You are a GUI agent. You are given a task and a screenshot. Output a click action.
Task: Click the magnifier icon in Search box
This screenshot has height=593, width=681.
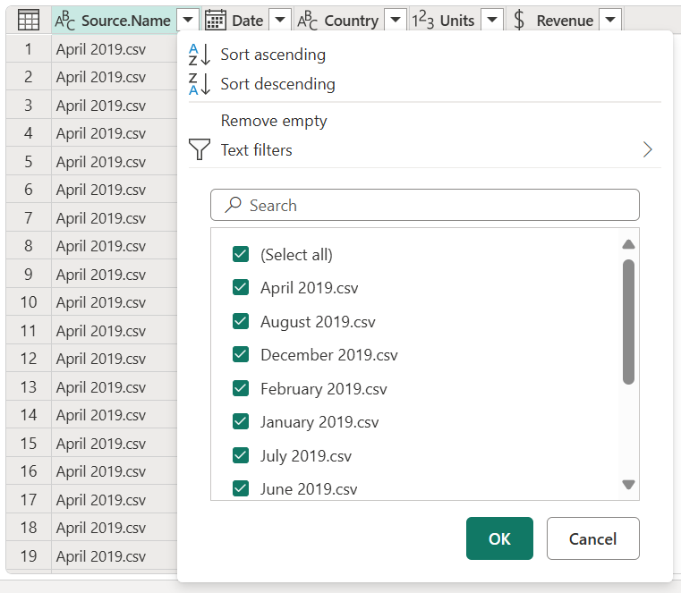pos(233,205)
